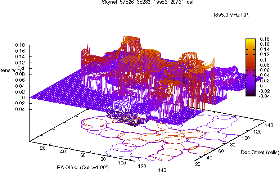Click RA Offset axis tick 20

[x=43, y=148]
